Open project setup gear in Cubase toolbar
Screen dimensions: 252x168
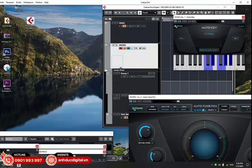point(233,12)
